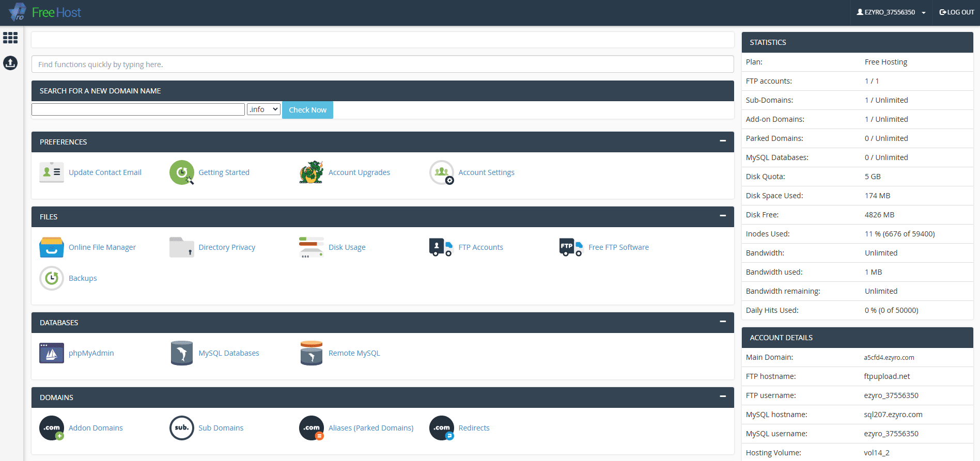
Task: Click the upload icon in left sidebar
Action: (x=10, y=63)
